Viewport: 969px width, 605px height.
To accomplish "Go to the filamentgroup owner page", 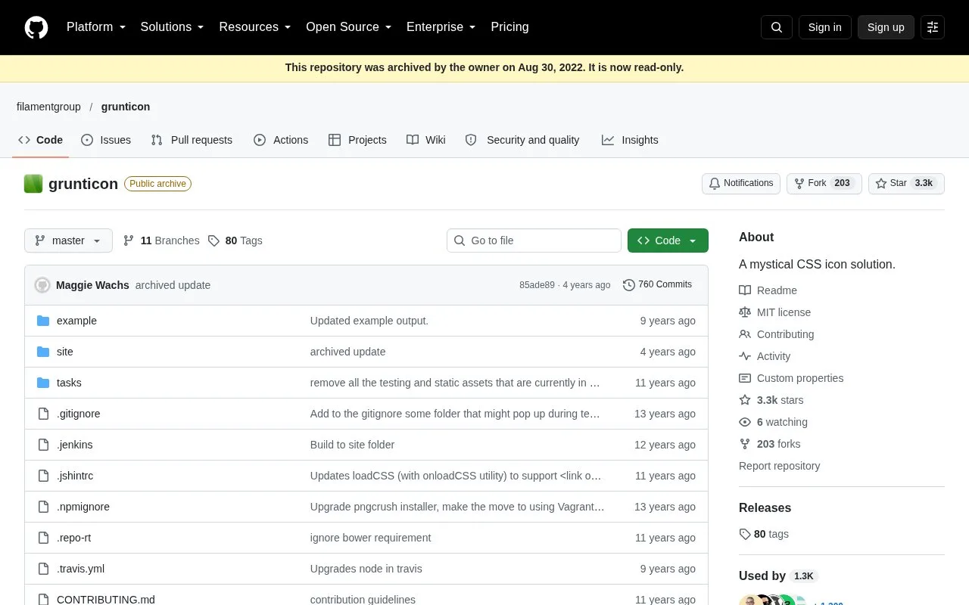I will pyautogui.click(x=48, y=107).
